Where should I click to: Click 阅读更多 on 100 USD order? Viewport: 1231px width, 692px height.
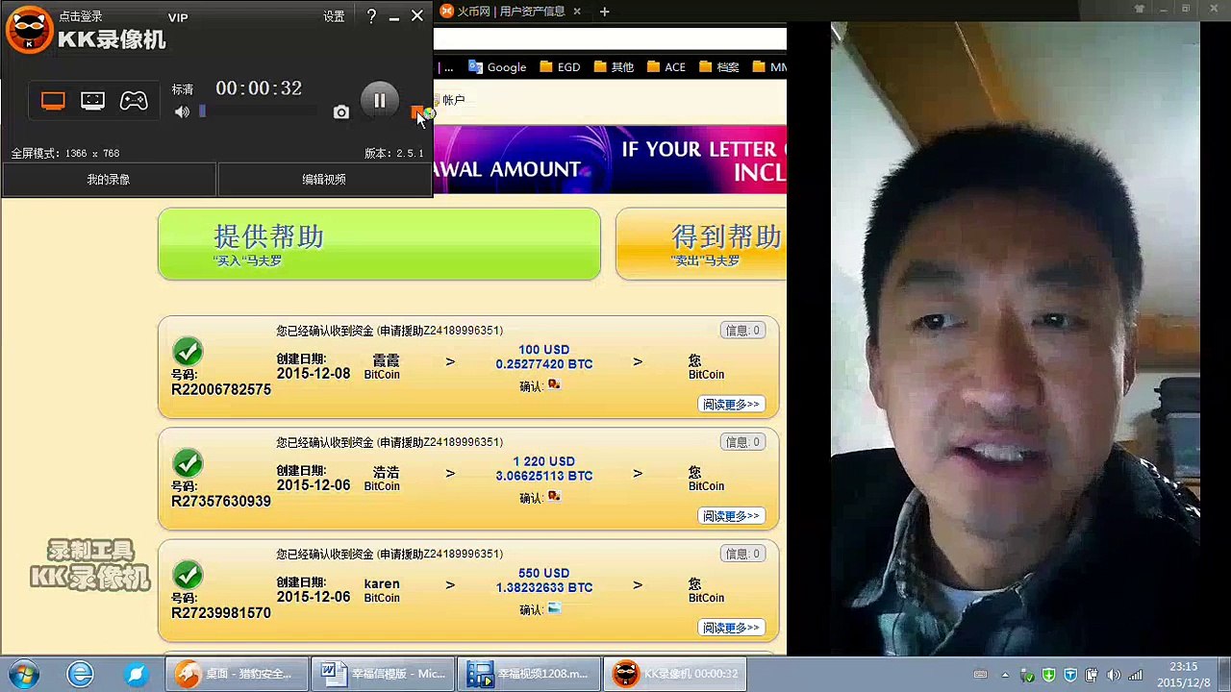click(x=731, y=405)
